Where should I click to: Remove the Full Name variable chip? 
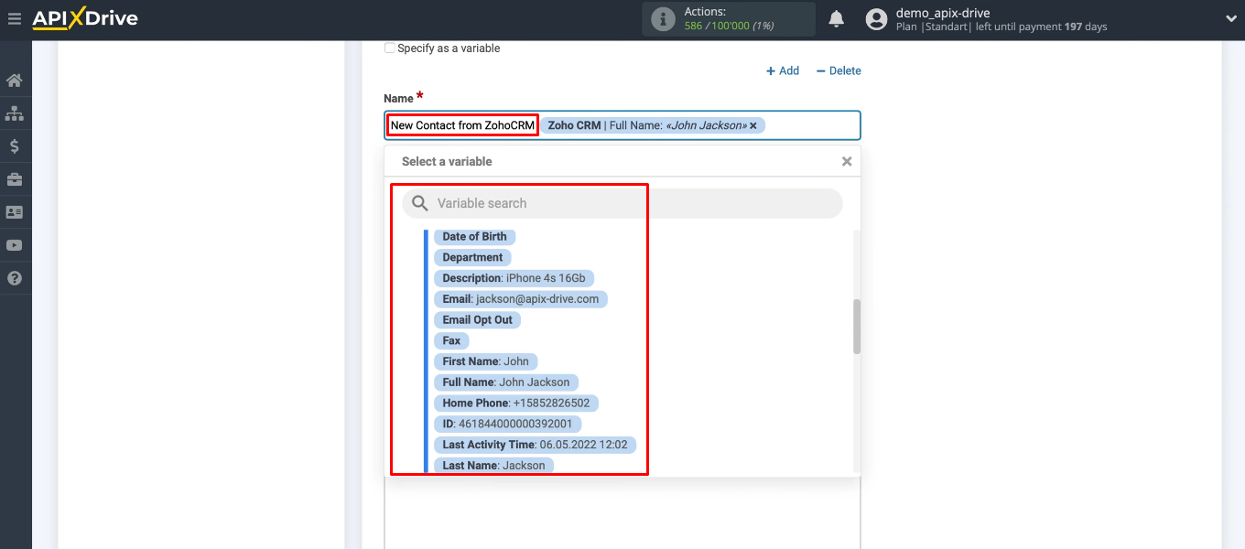pos(752,125)
